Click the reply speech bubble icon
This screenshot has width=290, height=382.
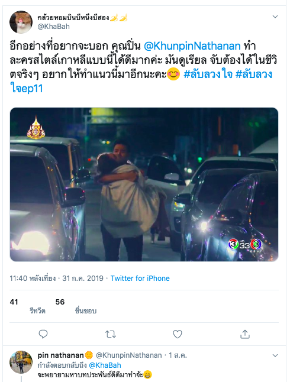click(x=43, y=334)
